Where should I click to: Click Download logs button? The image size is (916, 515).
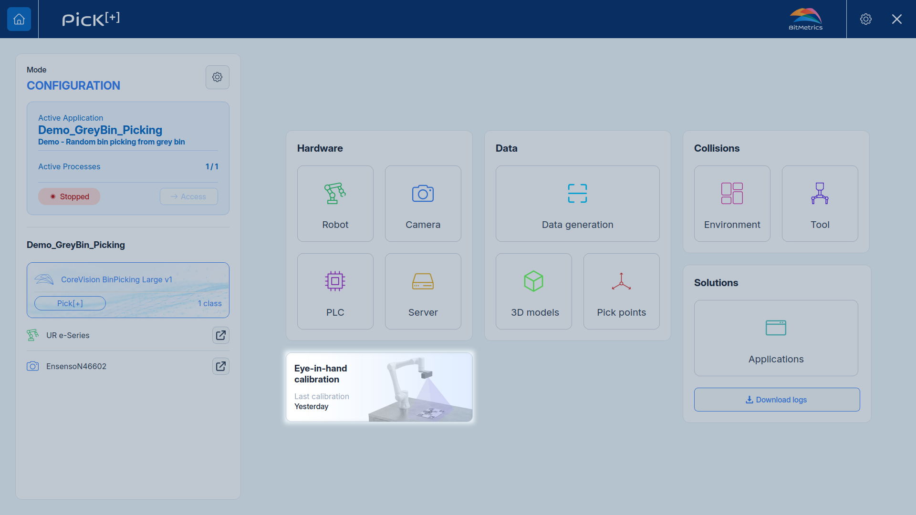777,400
